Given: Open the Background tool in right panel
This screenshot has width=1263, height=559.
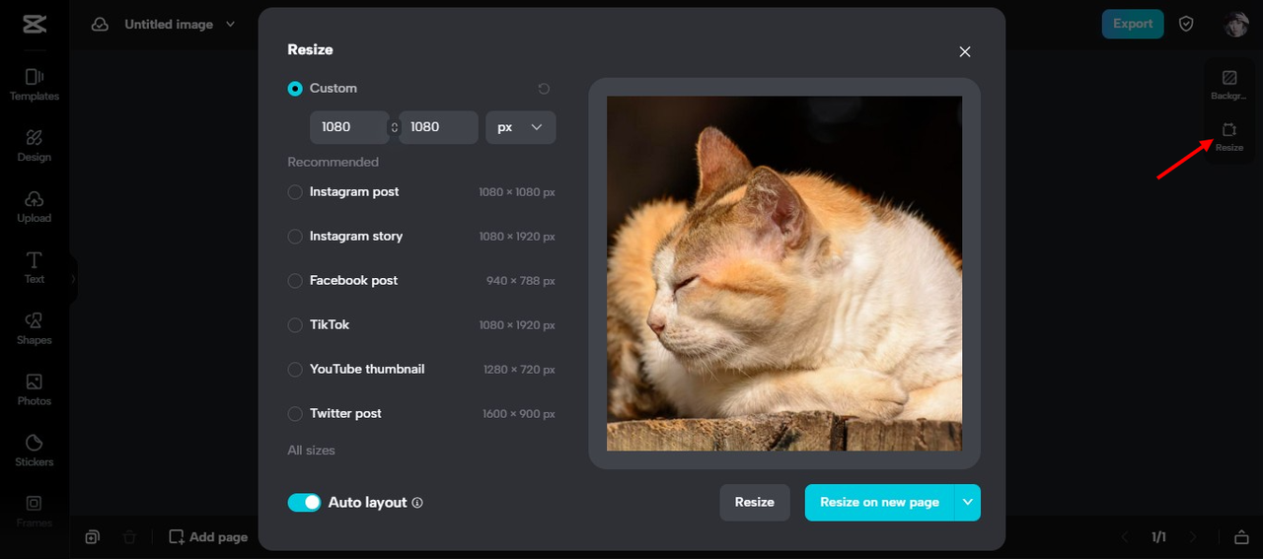Looking at the screenshot, I should (1229, 86).
